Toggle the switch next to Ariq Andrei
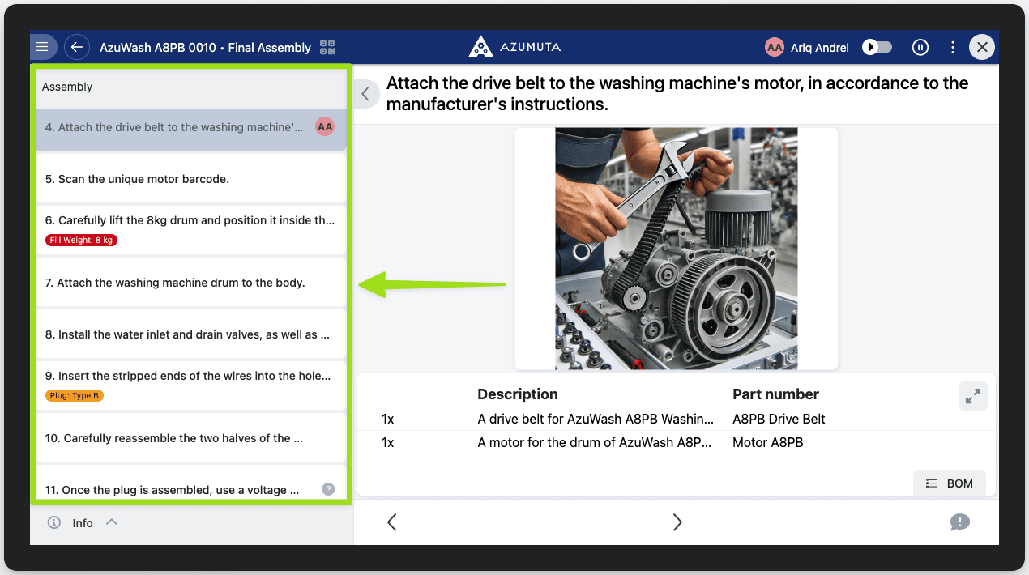 877,47
